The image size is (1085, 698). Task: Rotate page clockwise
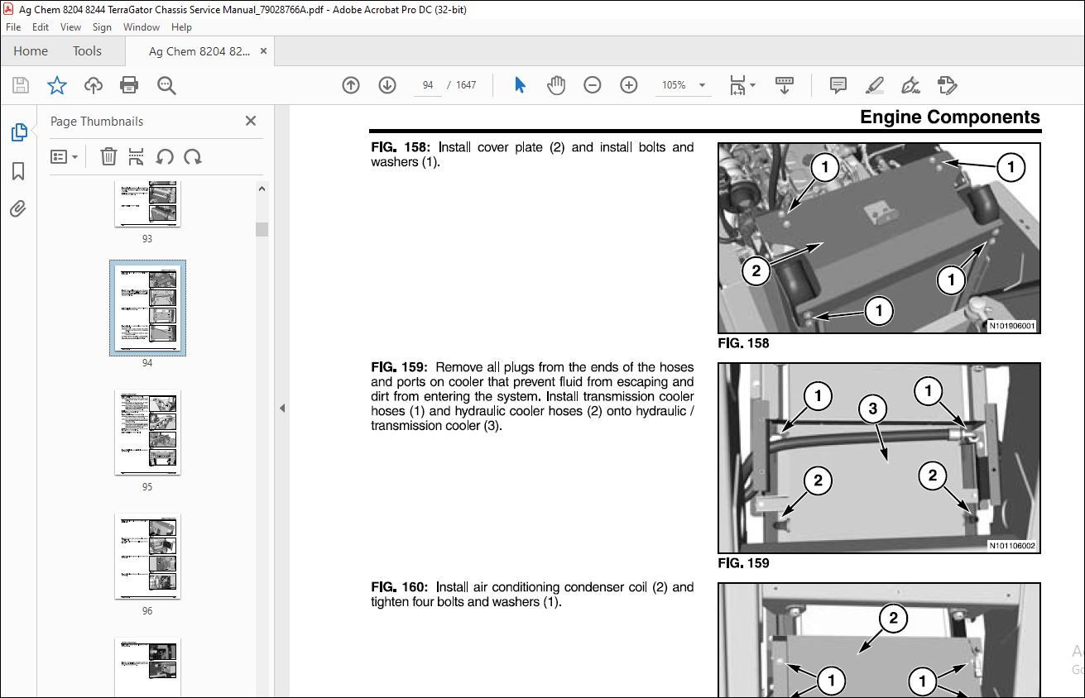point(193,156)
